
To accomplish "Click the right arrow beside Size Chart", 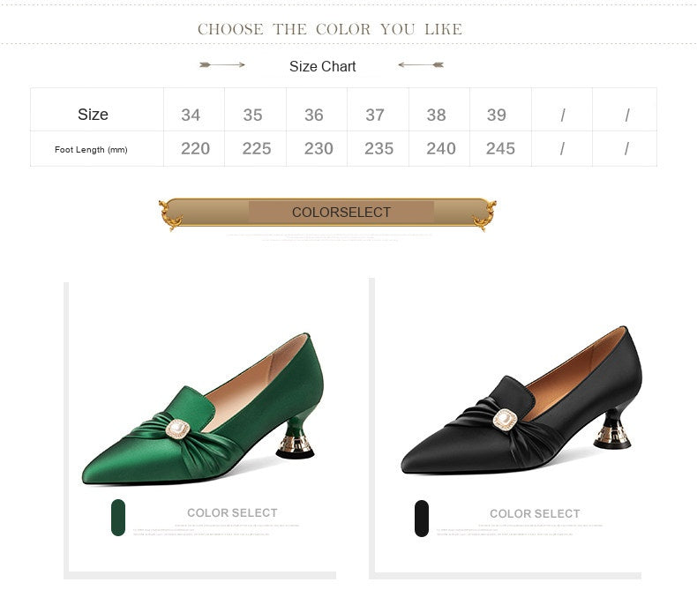I will (x=421, y=65).
